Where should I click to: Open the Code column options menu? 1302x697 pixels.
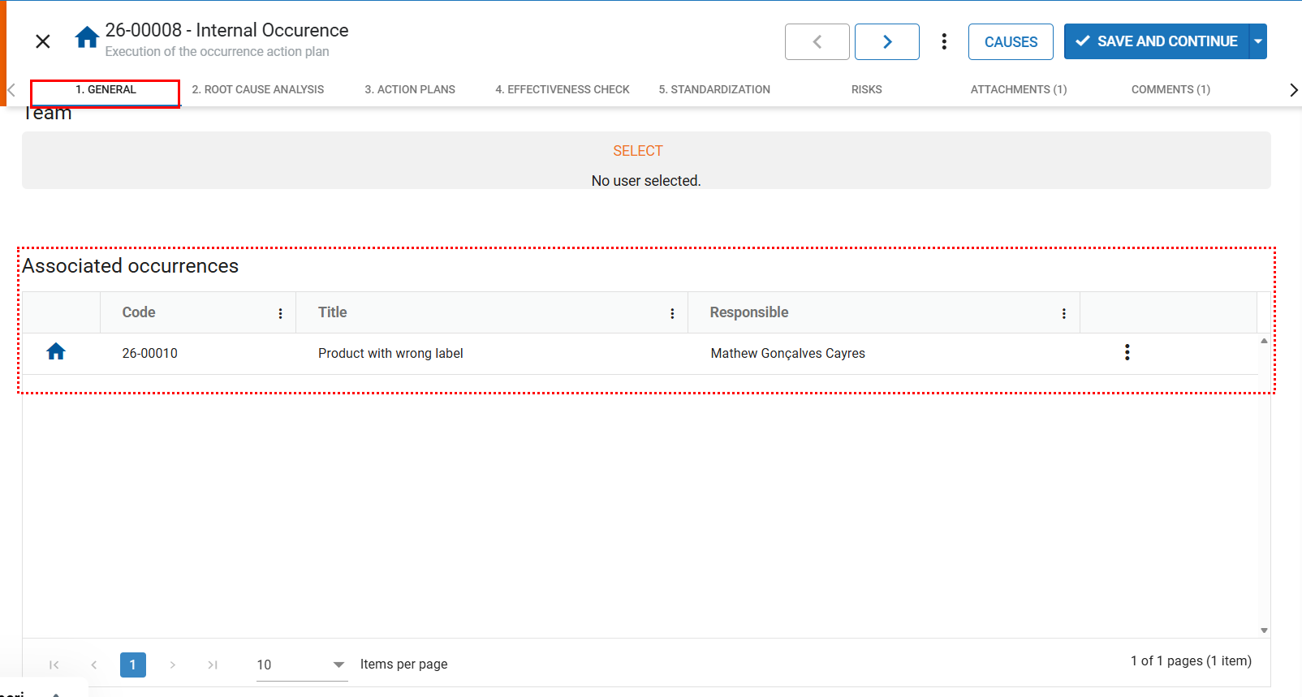pyautogui.click(x=281, y=314)
